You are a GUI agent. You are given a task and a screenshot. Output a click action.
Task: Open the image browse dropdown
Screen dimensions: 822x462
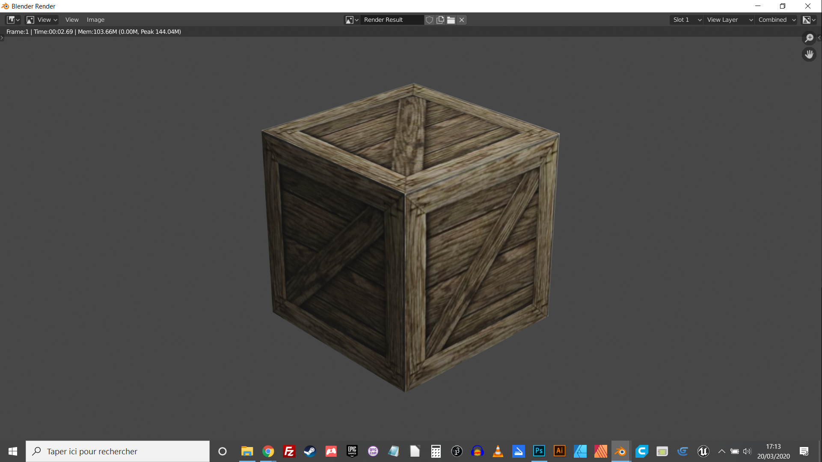352,20
